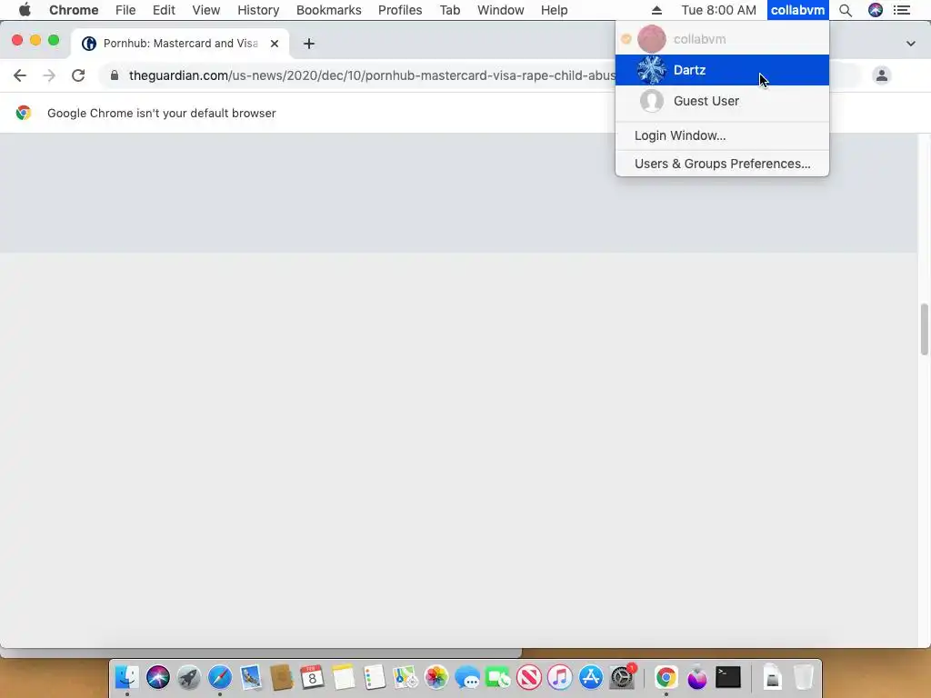The width and height of the screenshot is (931, 698).
Task: Open the yellow Notes icon
Action: click(343, 677)
